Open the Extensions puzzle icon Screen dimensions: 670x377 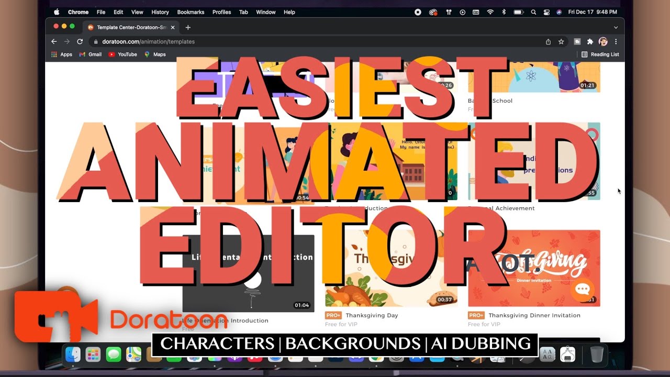(590, 41)
